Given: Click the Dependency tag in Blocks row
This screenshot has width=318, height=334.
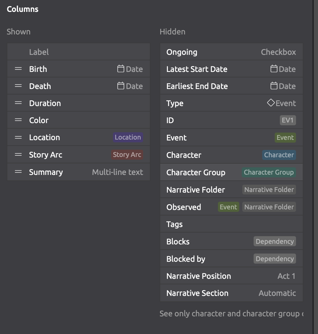Looking at the screenshot, I should click(x=275, y=241).
